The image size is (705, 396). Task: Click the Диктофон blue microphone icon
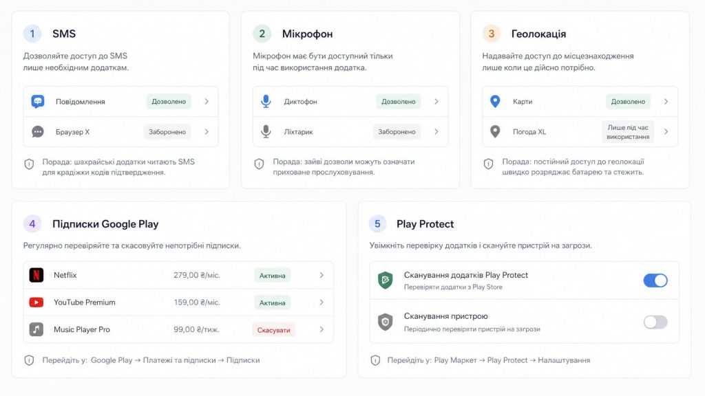(266, 102)
